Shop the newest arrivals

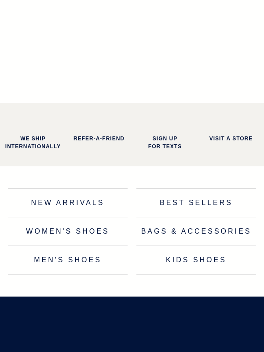pos(68,203)
